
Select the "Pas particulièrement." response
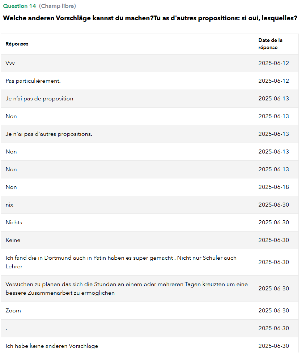point(33,81)
